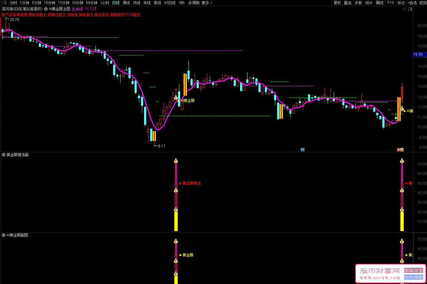Click the panel layout icon before 分时

[x=4, y=2]
